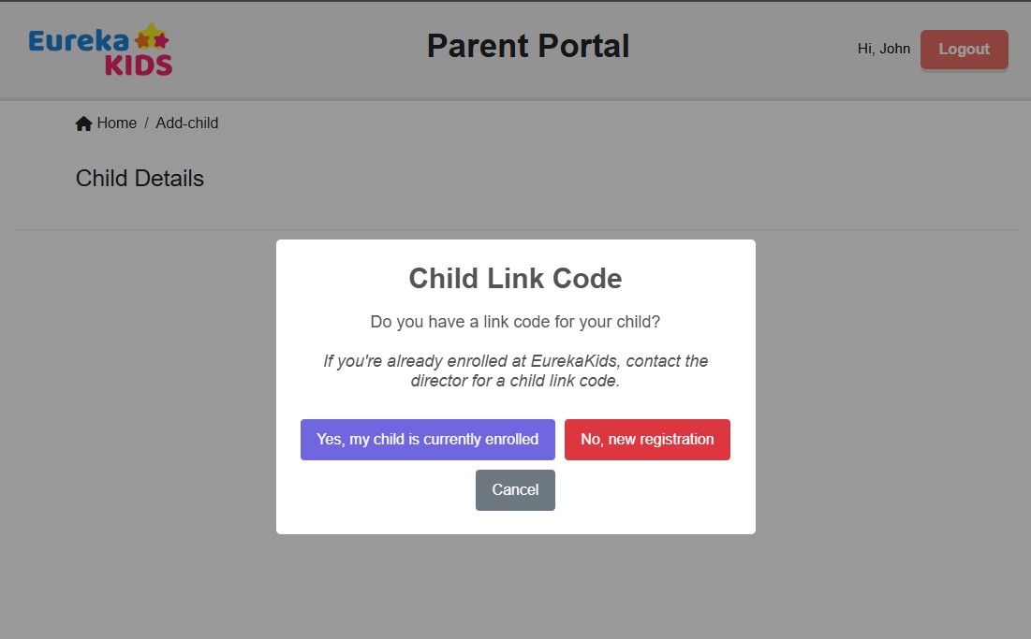
Task: Choose No, new registration
Action: pyautogui.click(x=647, y=440)
